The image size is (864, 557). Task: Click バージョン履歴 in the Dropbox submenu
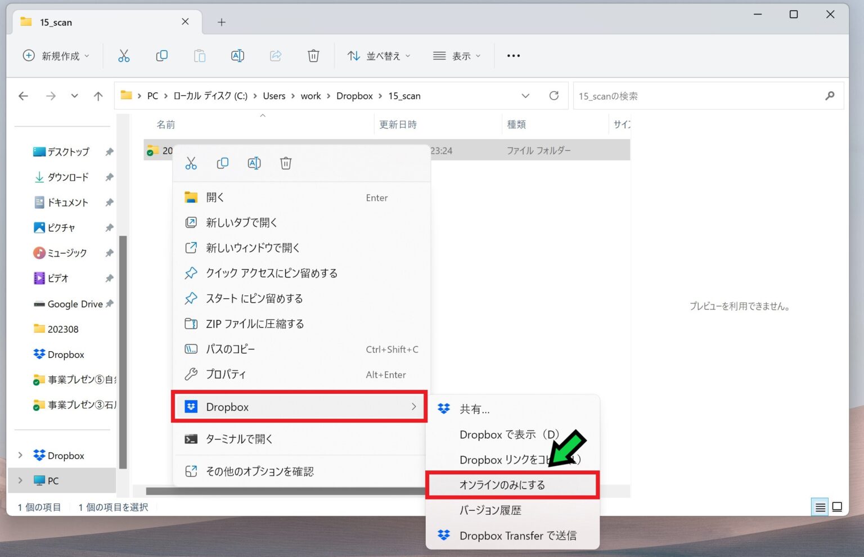(x=490, y=510)
